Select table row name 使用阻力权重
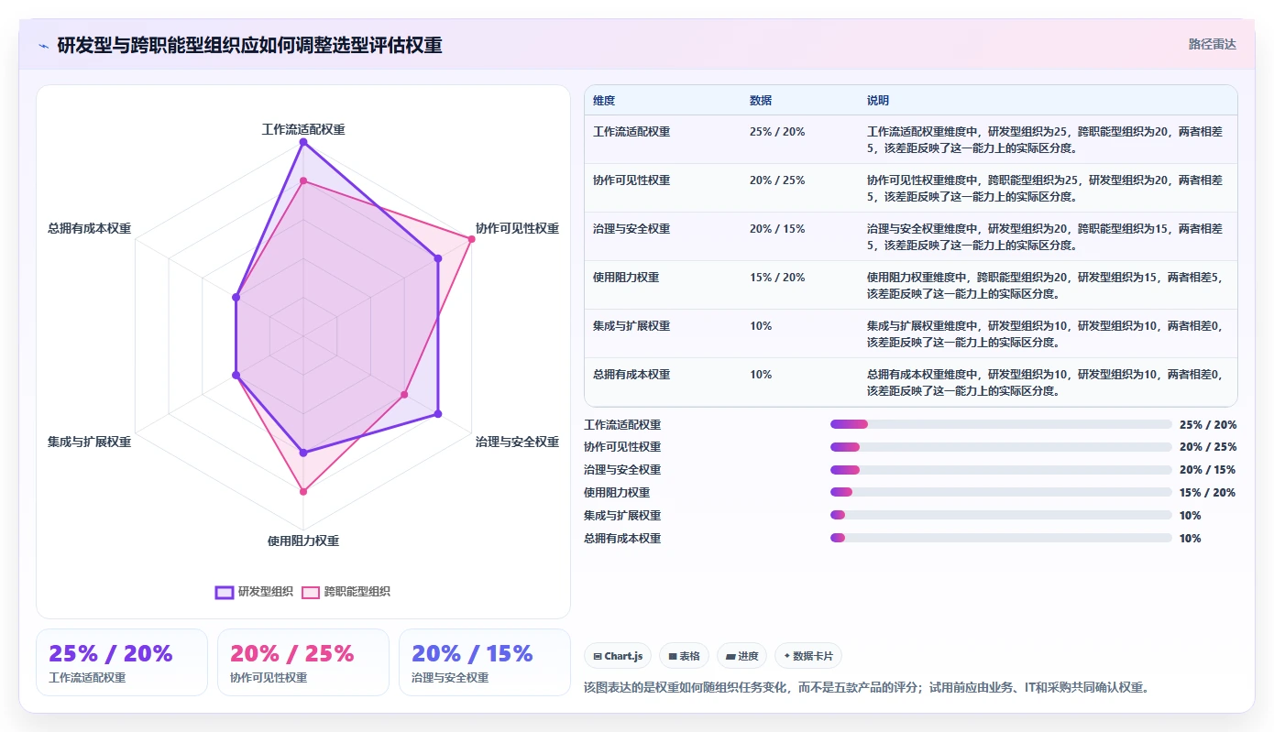 626,278
